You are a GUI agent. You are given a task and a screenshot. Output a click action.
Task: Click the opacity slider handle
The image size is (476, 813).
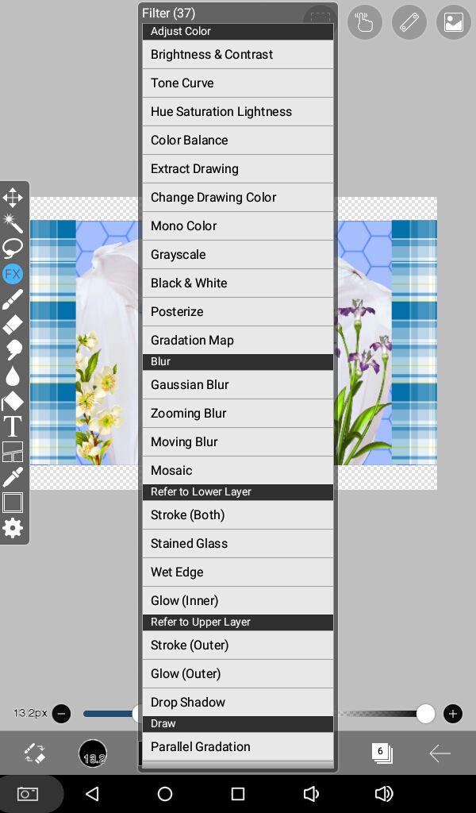pyautogui.click(x=425, y=714)
